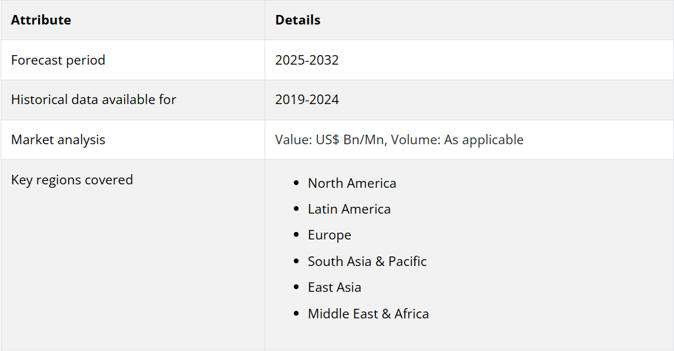This screenshot has width=674, height=351.
Task: Select the Europe list item
Action: click(x=329, y=235)
